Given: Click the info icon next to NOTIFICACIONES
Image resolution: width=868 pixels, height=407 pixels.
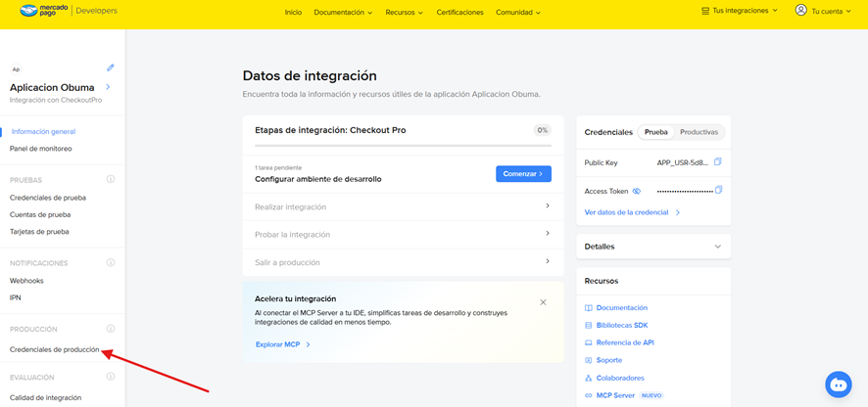Looking at the screenshot, I should pos(111,263).
